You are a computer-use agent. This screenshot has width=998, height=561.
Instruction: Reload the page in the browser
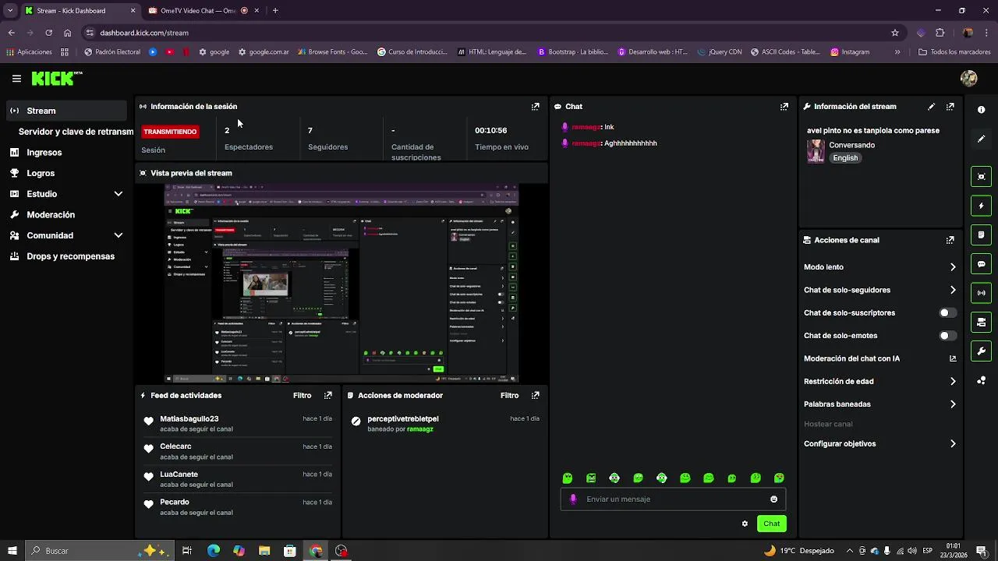48,33
